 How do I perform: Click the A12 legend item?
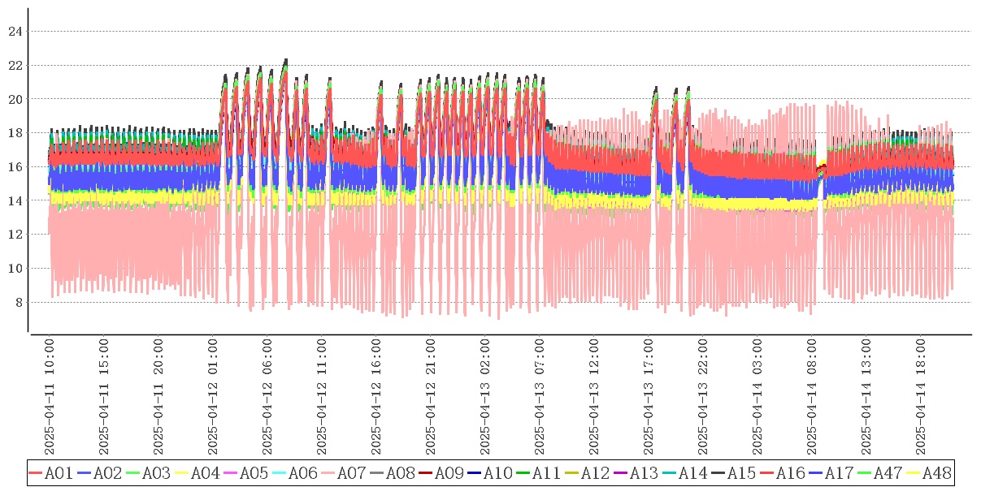click(x=595, y=473)
